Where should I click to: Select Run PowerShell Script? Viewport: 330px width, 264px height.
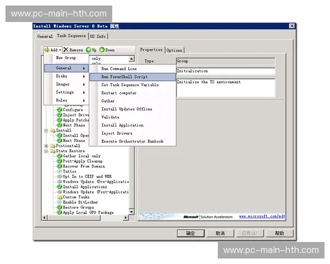point(133,77)
